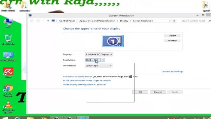Open Chrome from the taskbar

tap(44, 118)
